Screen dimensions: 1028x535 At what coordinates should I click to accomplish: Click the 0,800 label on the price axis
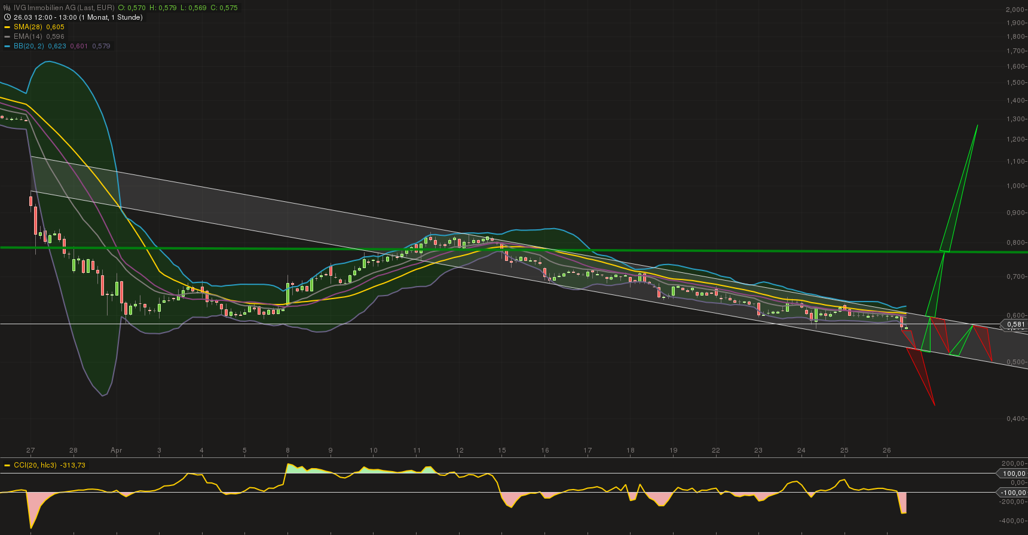1015,242
